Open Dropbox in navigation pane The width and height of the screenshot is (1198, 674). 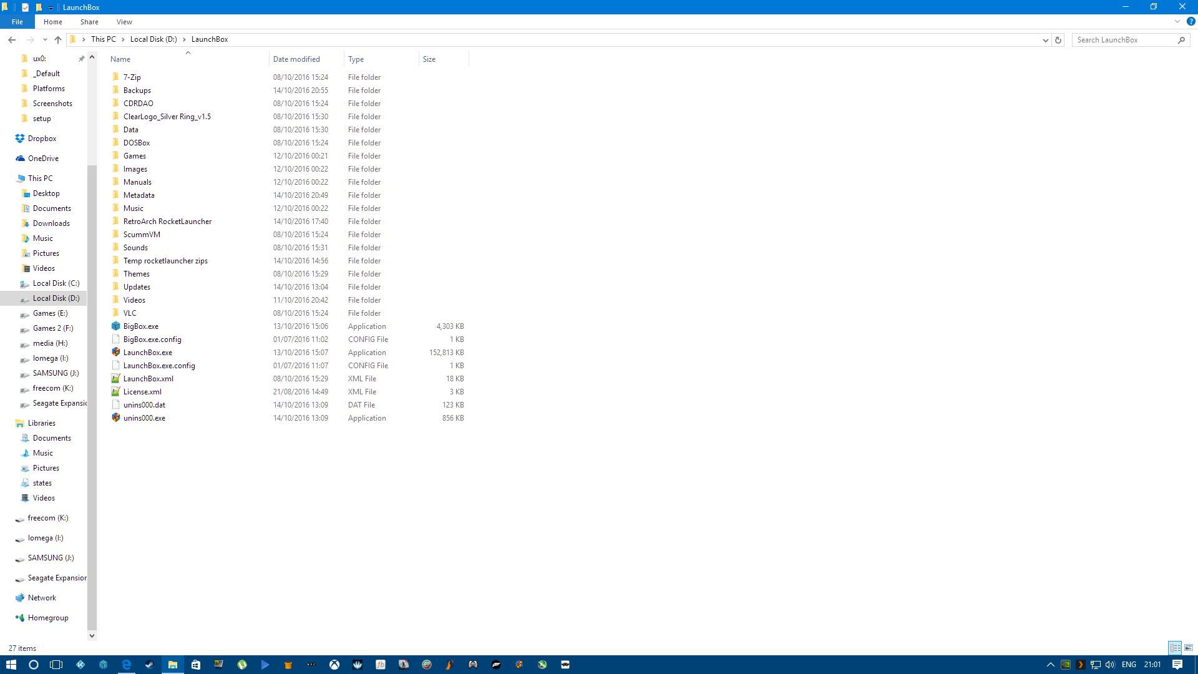pyautogui.click(x=42, y=139)
